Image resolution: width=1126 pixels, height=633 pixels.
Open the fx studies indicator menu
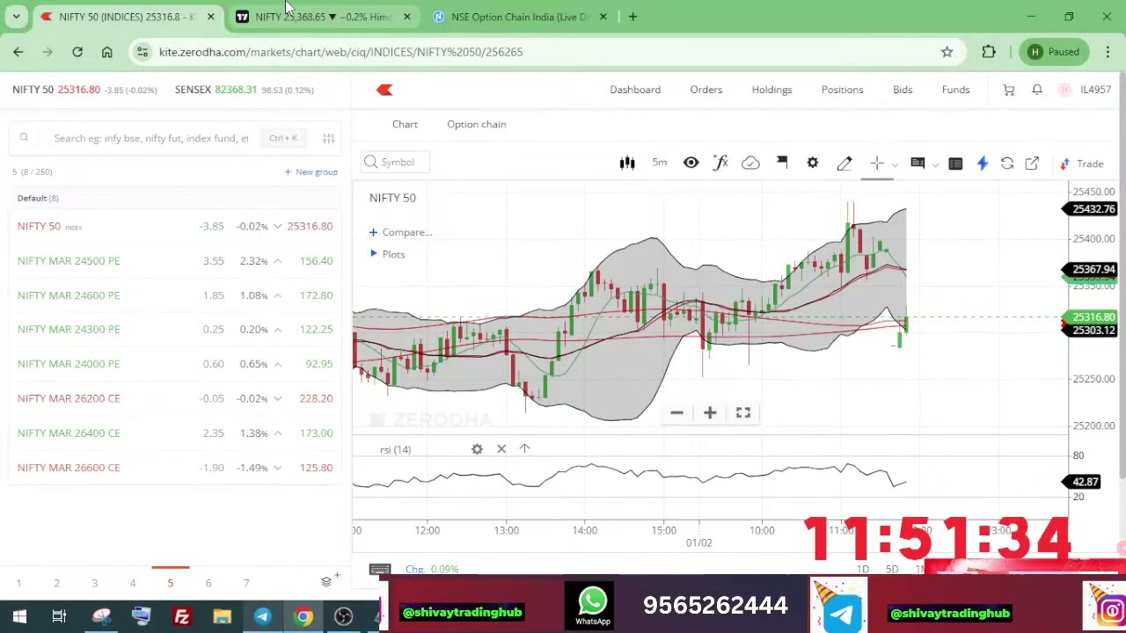pos(720,163)
